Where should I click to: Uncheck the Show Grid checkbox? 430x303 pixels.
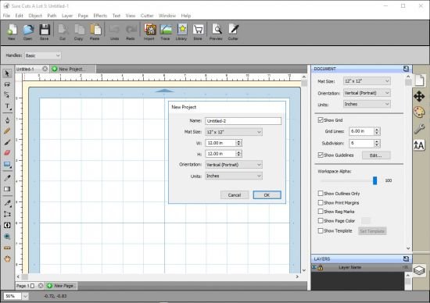(321, 120)
